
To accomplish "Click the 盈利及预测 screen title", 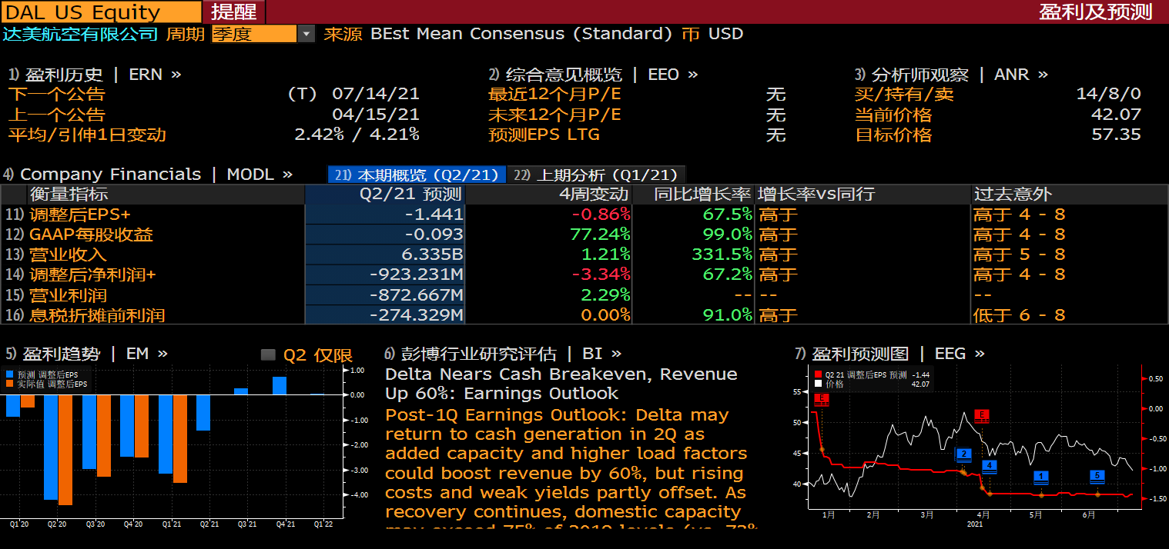I will (x=1095, y=12).
